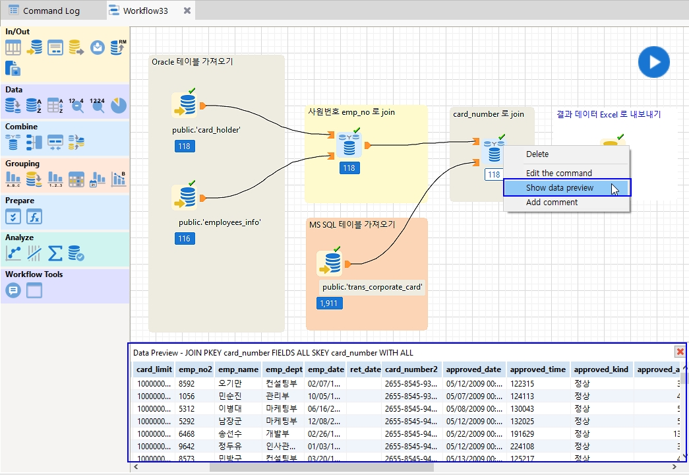Click the line chart icon in Analyze
The width and height of the screenshot is (689, 475).
pos(13,253)
